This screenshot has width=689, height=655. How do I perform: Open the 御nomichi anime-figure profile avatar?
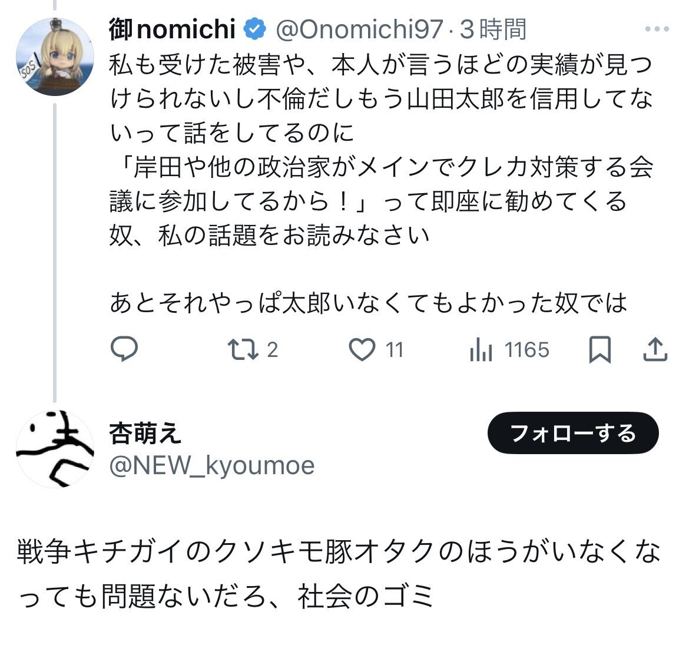55,57
